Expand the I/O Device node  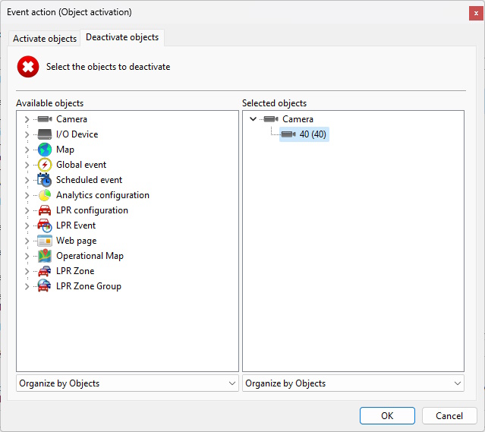pyautogui.click(x=27, y=134)
